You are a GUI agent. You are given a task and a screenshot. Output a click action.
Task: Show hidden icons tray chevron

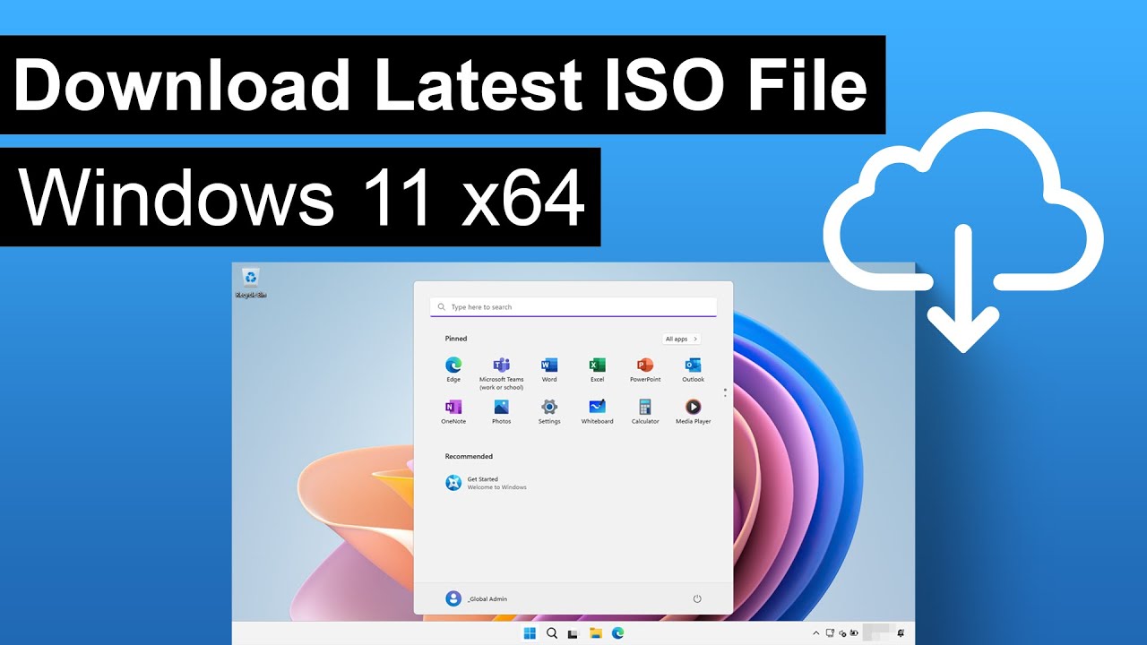click(x=815, y=633)
